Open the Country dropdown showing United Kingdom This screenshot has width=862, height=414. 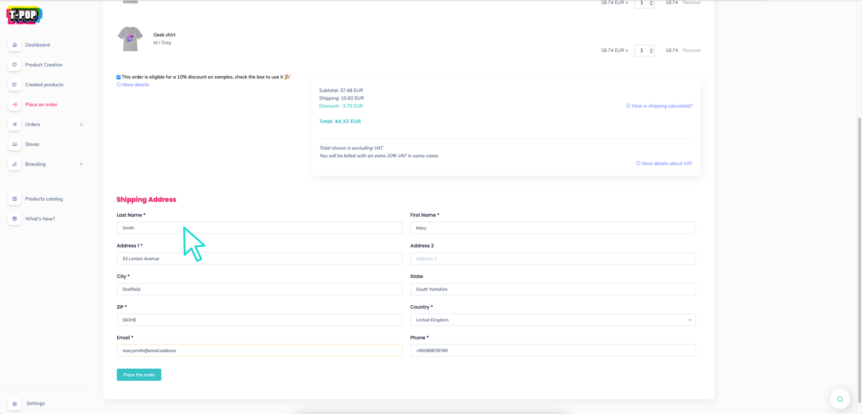pos(553,320)
